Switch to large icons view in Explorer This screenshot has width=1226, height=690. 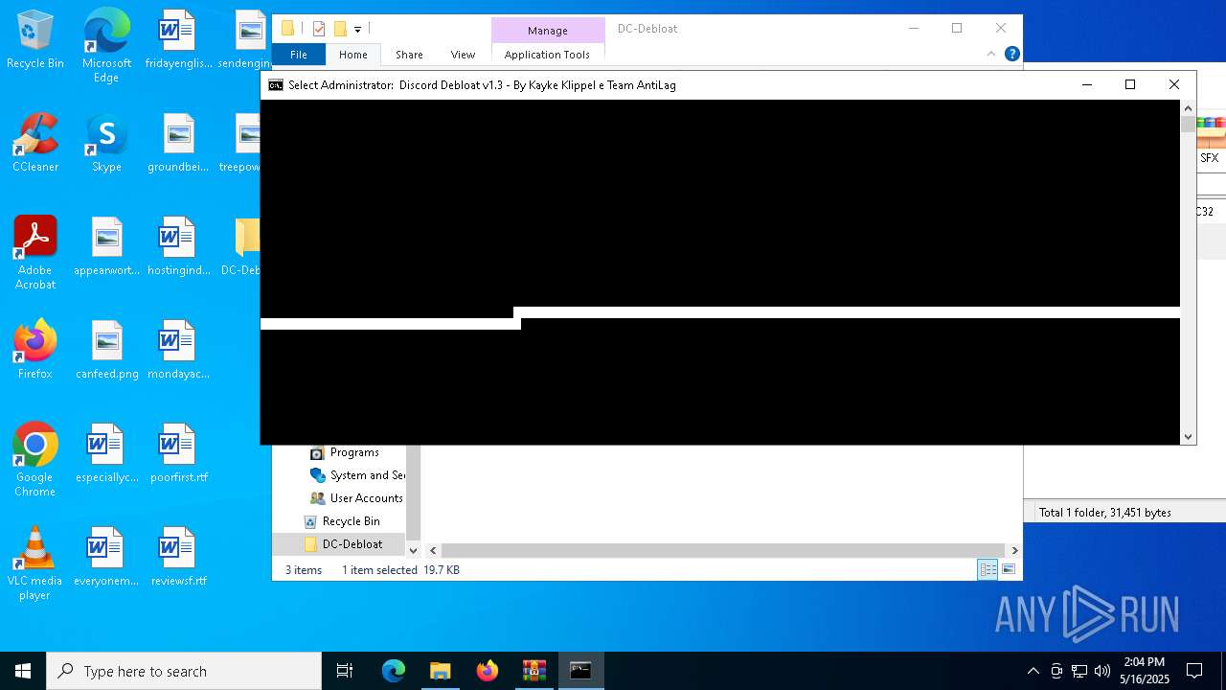[x=1008, y=569]
